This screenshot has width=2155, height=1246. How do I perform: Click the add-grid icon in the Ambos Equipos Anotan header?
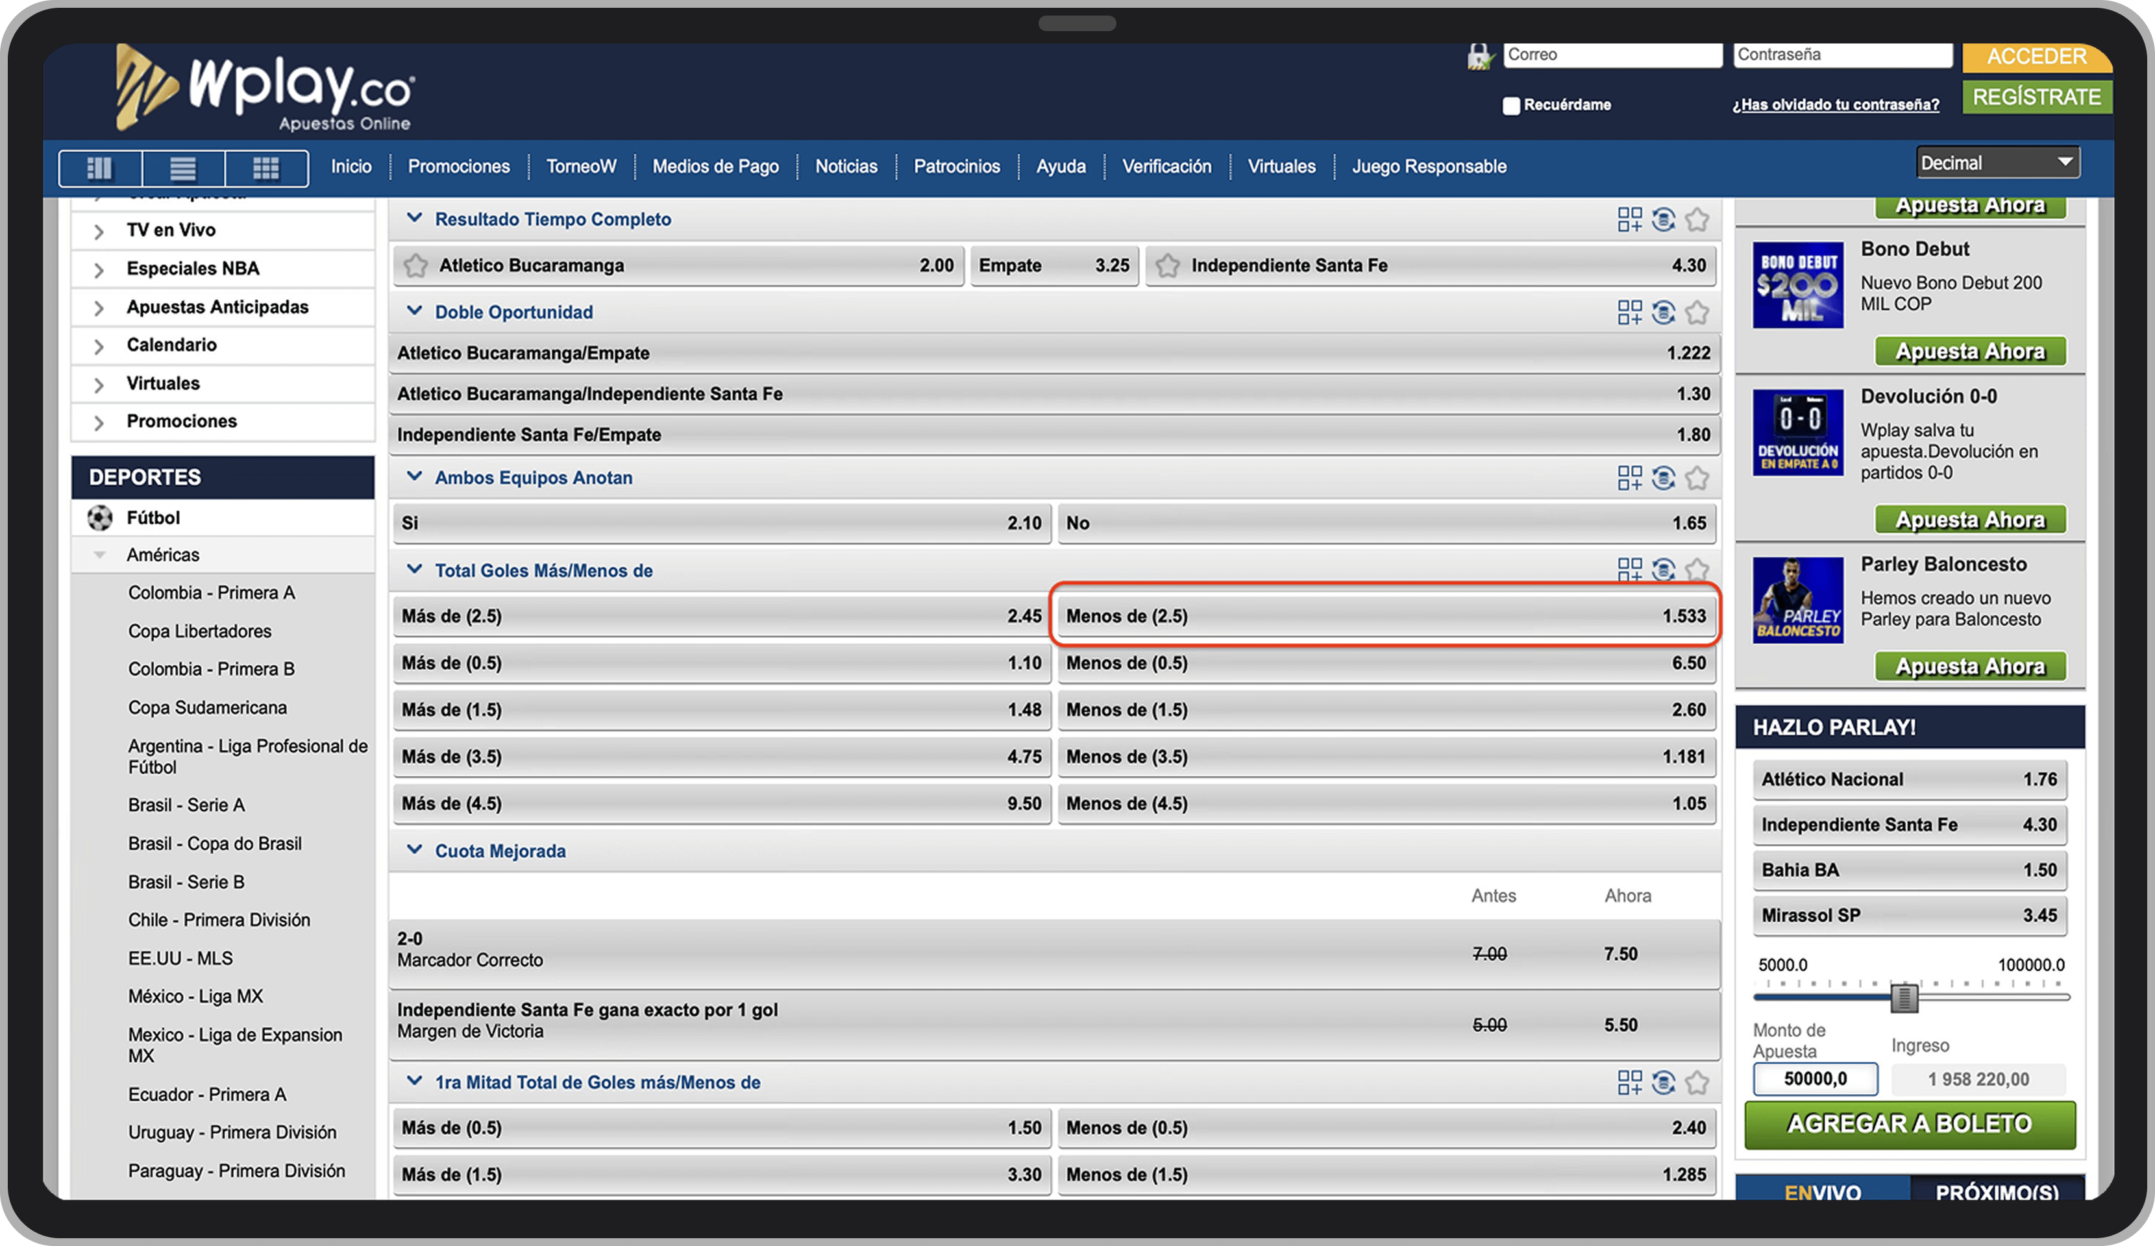point(1629,478)
